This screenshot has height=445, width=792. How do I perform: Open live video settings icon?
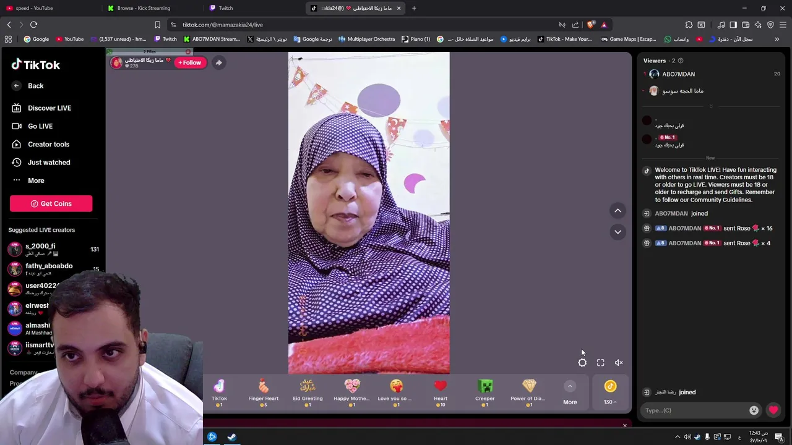582,363
